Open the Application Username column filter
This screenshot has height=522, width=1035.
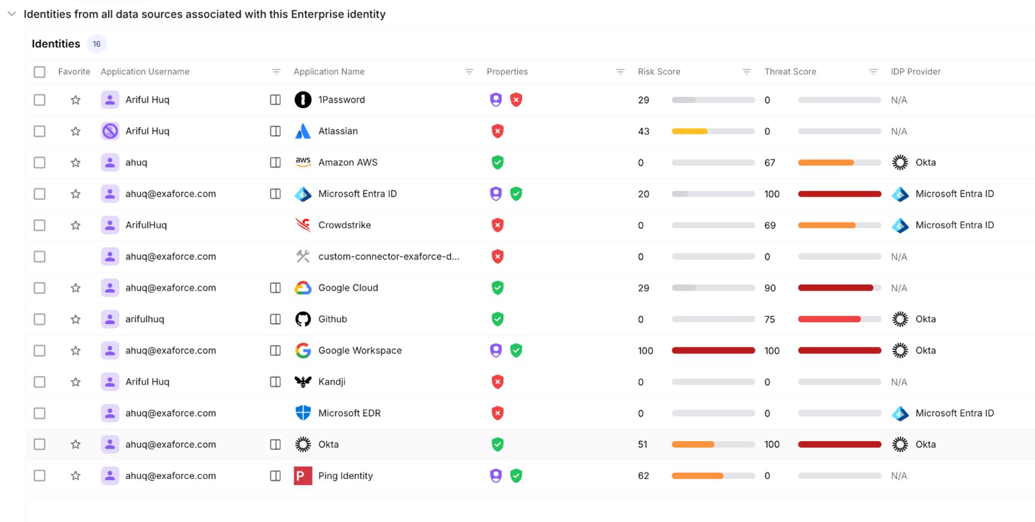click(276, 72)
